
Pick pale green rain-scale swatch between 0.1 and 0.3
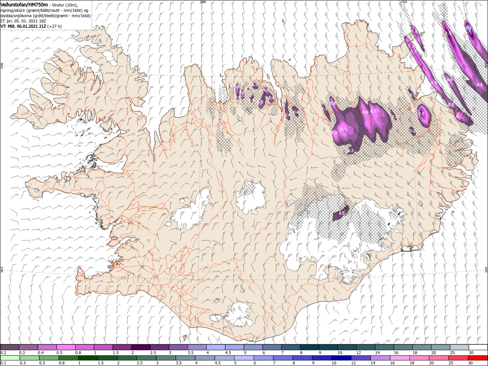tap(10, 358)
